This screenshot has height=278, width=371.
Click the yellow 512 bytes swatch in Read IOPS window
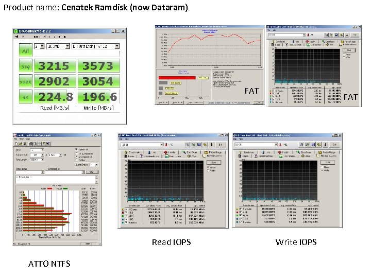pos(123,210)
